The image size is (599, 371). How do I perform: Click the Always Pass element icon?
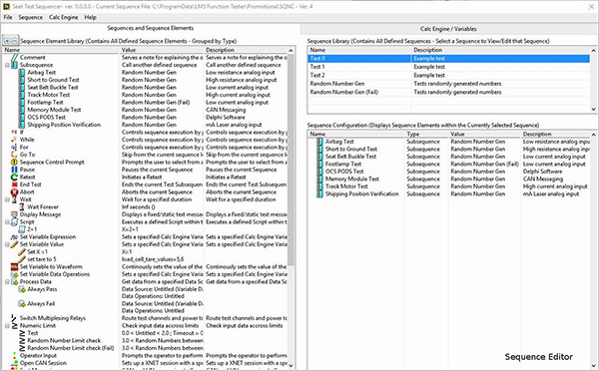(x=22, y=289)
